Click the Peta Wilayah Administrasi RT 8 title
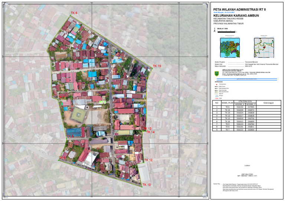 pos(240,10)
